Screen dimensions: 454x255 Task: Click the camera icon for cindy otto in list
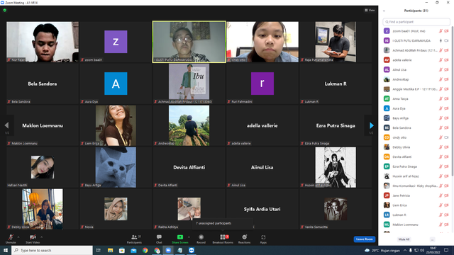pyautogui.click(x=446, y=137)
